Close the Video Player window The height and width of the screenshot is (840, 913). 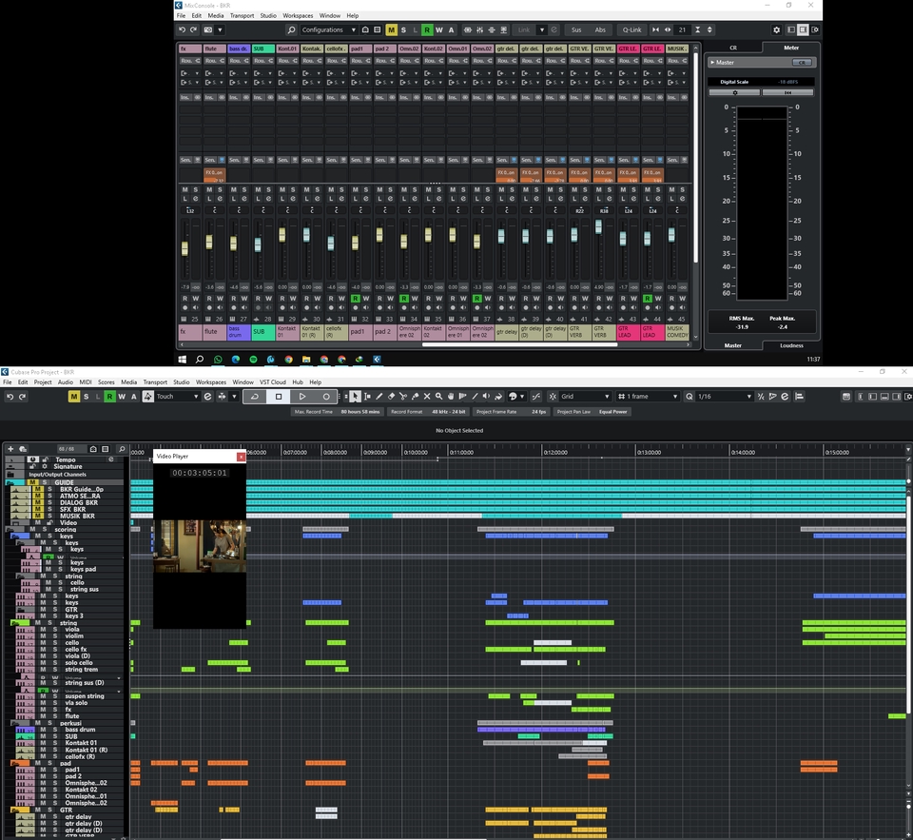coord(241,457)
